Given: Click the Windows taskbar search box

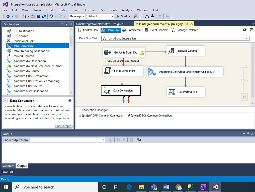Looking at the screenshot, I should [x=55, y=187].
